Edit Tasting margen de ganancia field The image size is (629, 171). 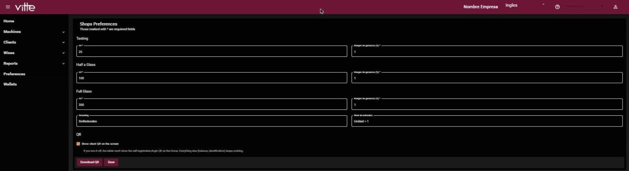point(487,51)
